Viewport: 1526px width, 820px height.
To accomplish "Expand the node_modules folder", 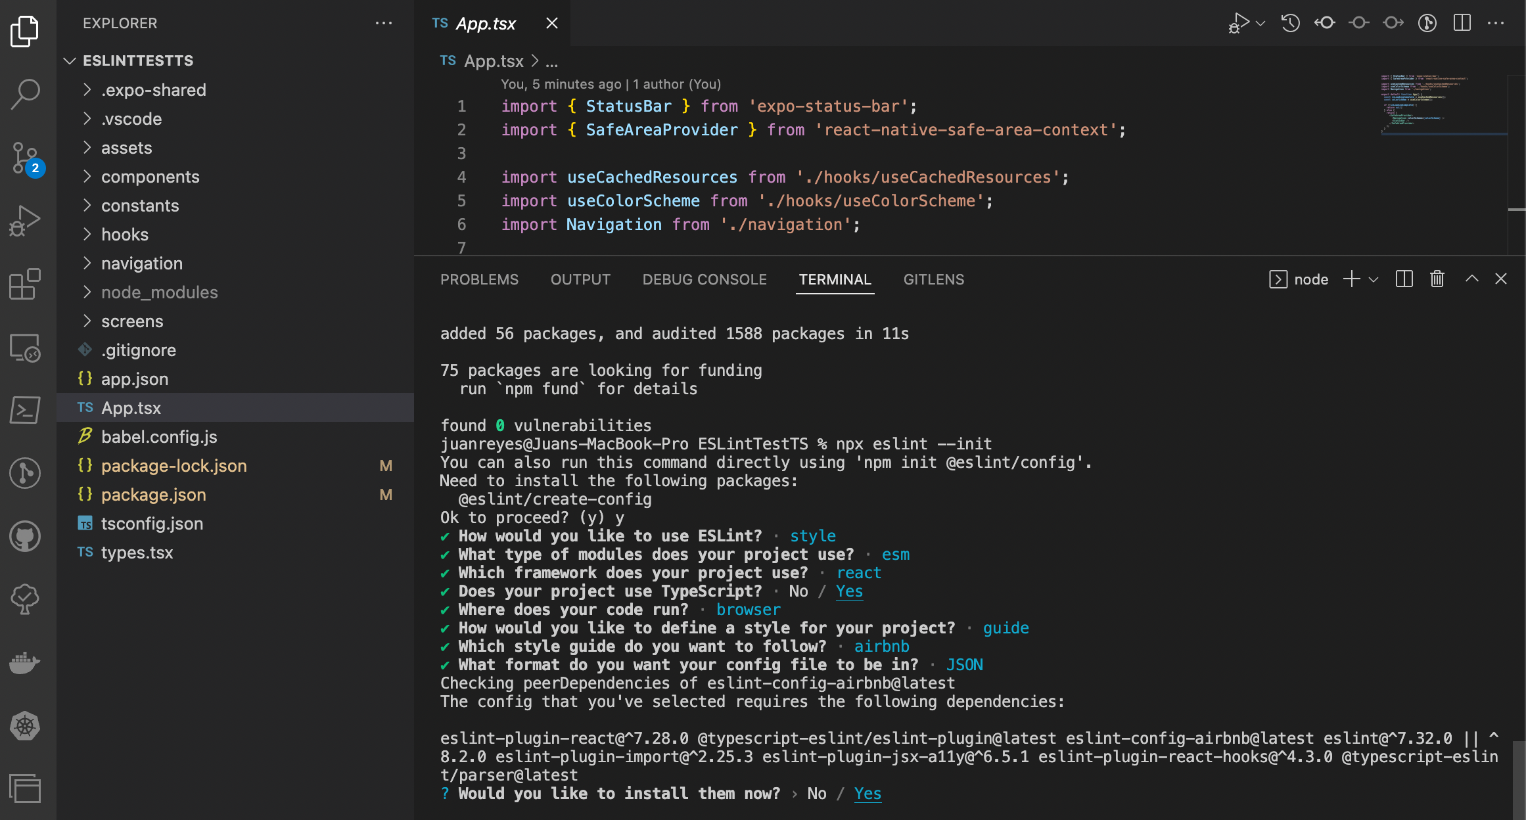I will [235, 292].
